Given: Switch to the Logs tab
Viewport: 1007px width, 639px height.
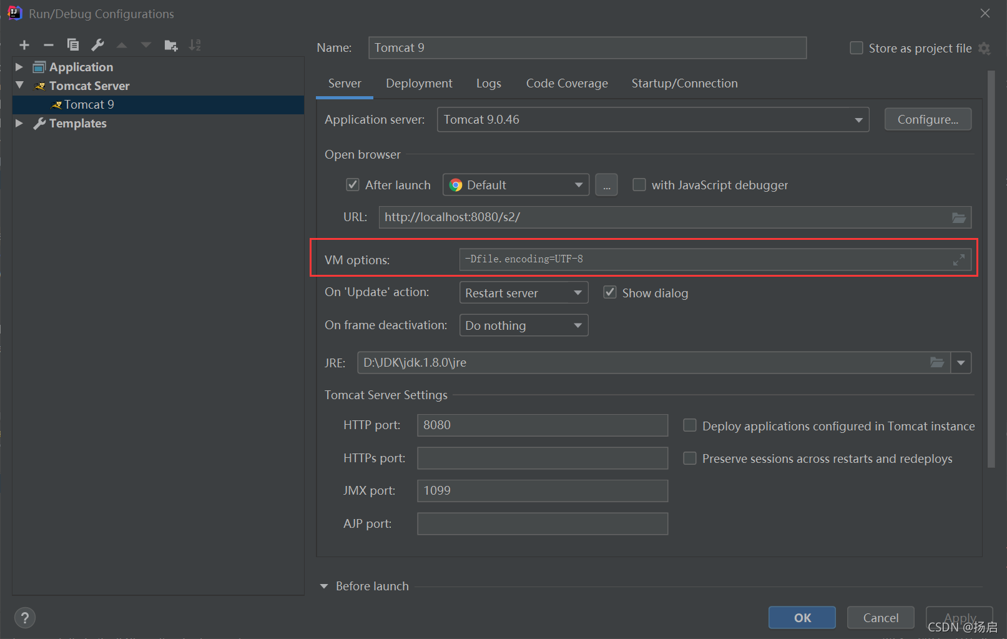Looking at the screenshot, I should pos(488,83).
